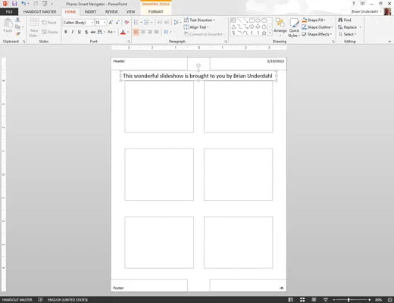This screenshot has width=394, height=303.
Task: Toggle strikethrough formatting
Action: pos(93,32)
